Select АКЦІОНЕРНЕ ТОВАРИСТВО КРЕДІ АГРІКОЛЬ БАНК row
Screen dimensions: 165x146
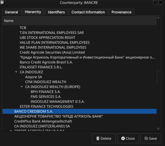79,116
